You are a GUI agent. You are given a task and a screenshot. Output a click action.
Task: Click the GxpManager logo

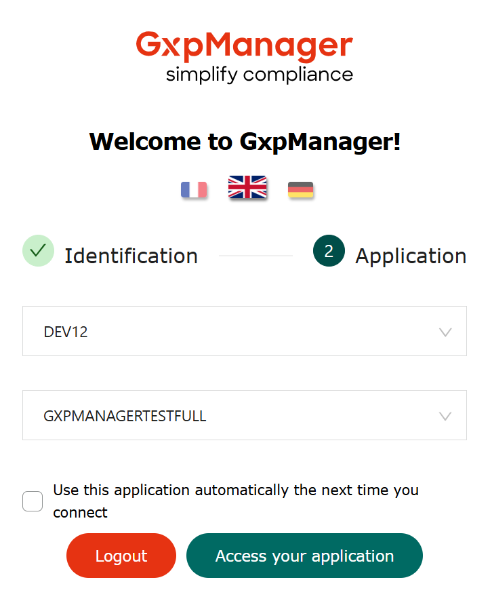(244, 46)
